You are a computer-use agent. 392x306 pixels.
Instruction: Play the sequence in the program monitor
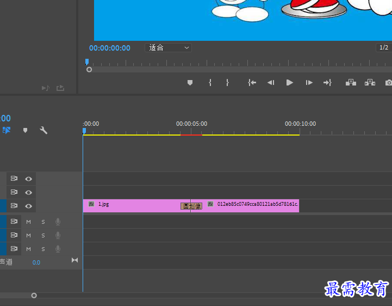tap(289, 83)
